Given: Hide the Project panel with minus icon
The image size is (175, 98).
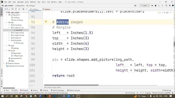Looking at the screenshot, I should [x=27, y=9].
